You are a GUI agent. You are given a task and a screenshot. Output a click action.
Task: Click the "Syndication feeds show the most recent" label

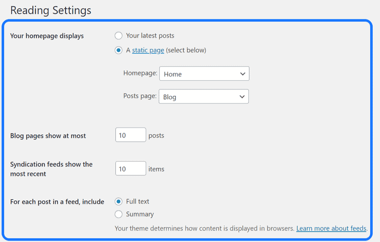(51, 169)
